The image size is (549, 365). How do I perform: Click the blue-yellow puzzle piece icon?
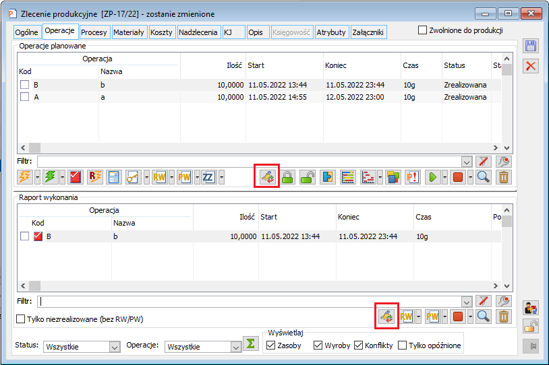(328, 177)
